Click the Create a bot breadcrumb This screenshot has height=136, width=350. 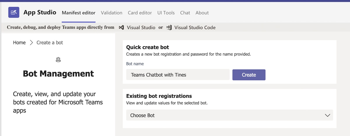(50, 43)
